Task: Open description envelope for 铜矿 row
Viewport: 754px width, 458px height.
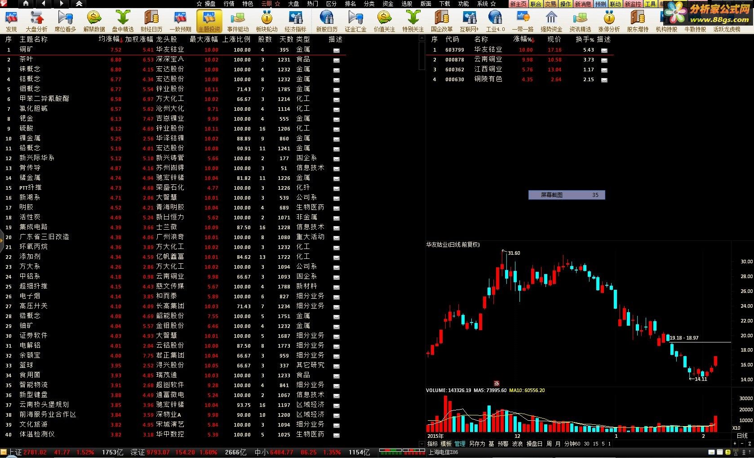Action: tap(336, 50)
